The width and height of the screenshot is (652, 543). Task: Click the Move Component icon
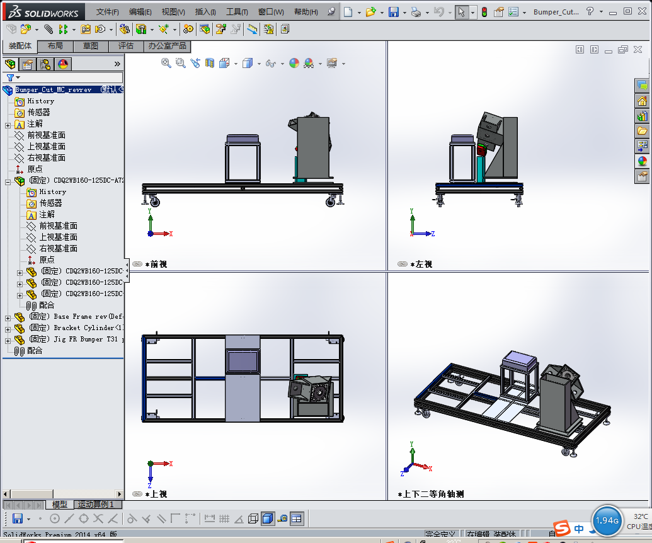point(100,29)
